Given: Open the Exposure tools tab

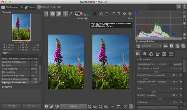Looking at the screenshot, I should click(138, 54).
